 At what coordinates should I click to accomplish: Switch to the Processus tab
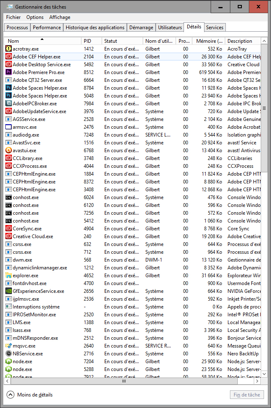(x=17, y=27)
